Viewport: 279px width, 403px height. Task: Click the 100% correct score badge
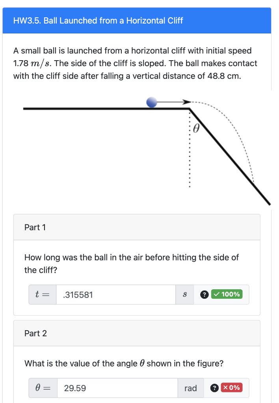227,294
